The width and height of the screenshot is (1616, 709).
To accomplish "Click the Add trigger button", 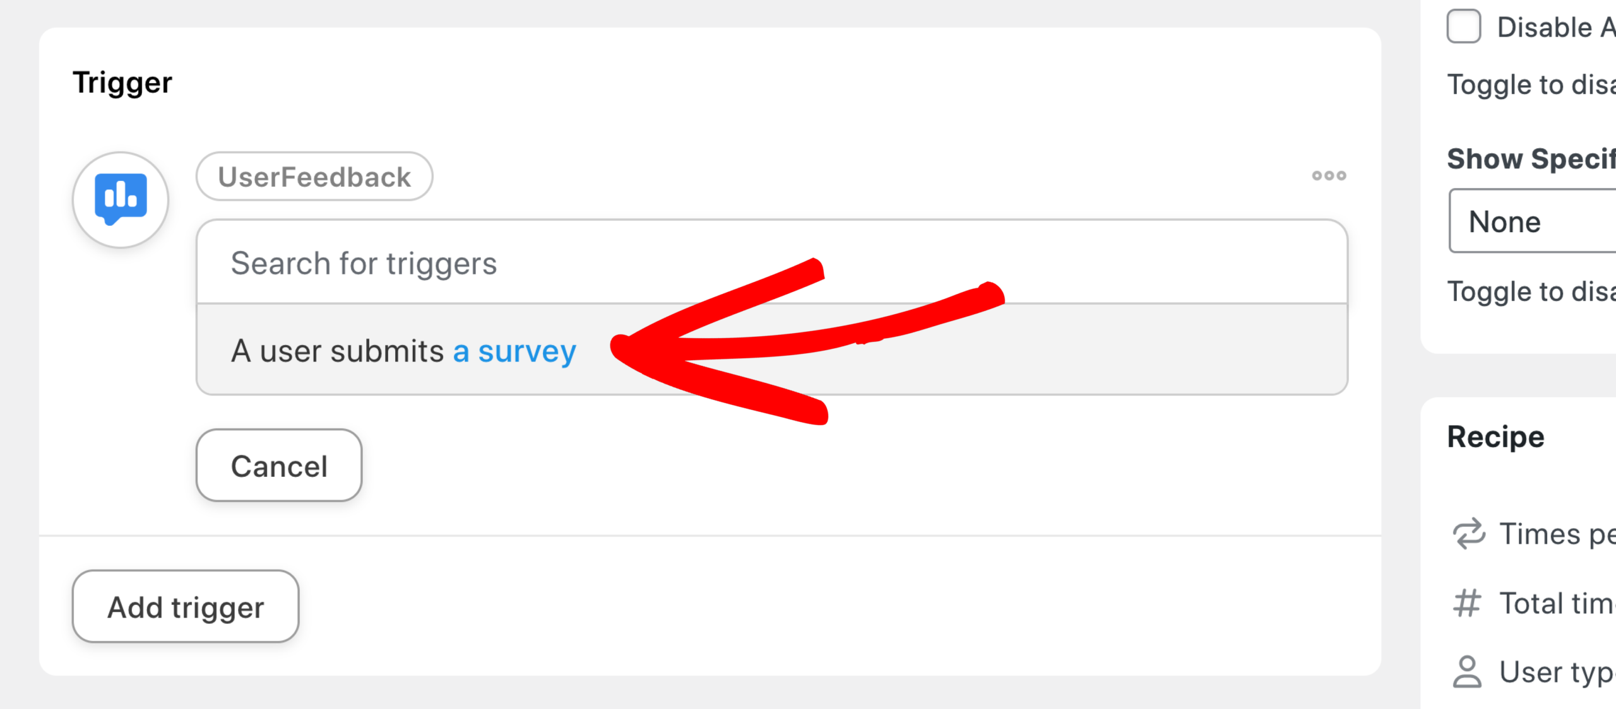I will 186,607.
